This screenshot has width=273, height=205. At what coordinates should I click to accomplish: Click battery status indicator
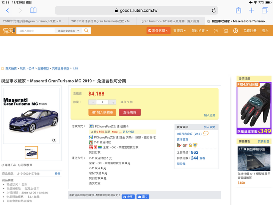tap(268, 2)
